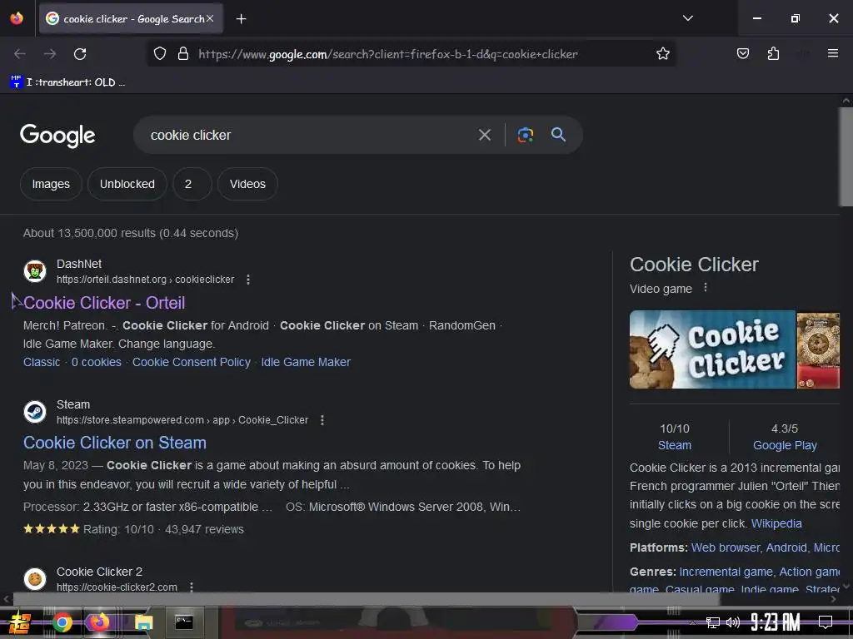Expand the list all tabs chevron
This screenshot has width=853, height=639.
tap(687, 18)
